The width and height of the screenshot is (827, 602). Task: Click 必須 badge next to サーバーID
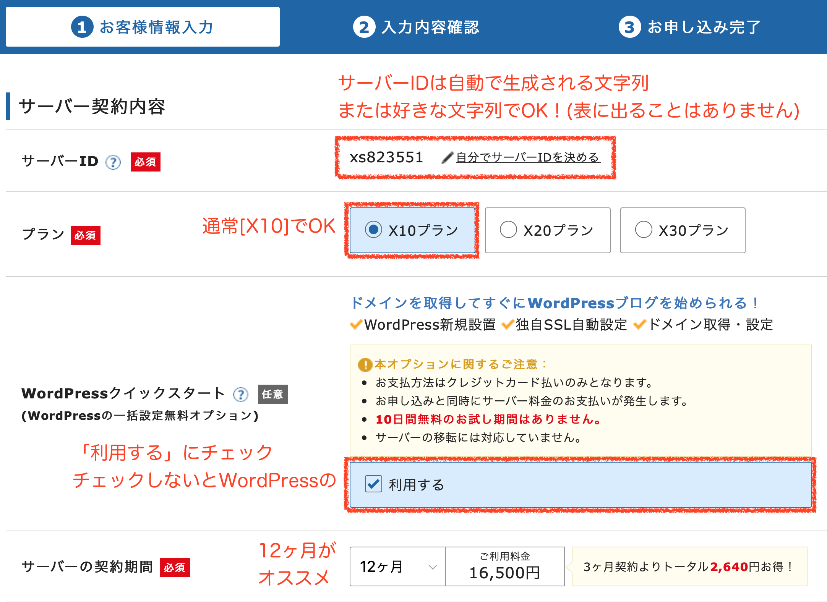coord(146,162)
